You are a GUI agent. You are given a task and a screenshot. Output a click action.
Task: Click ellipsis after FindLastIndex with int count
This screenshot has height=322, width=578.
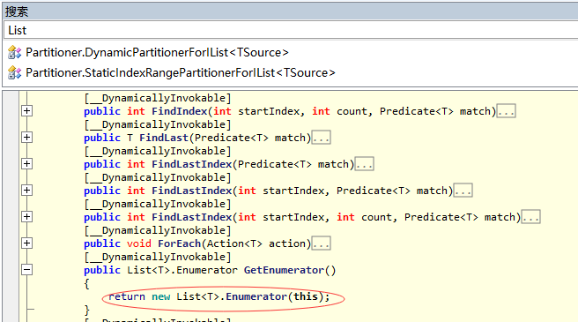530,217
